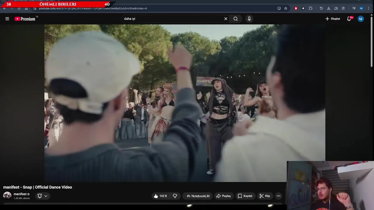374x210 pixels.
Task: Click the browser home button
Action: 26,8
